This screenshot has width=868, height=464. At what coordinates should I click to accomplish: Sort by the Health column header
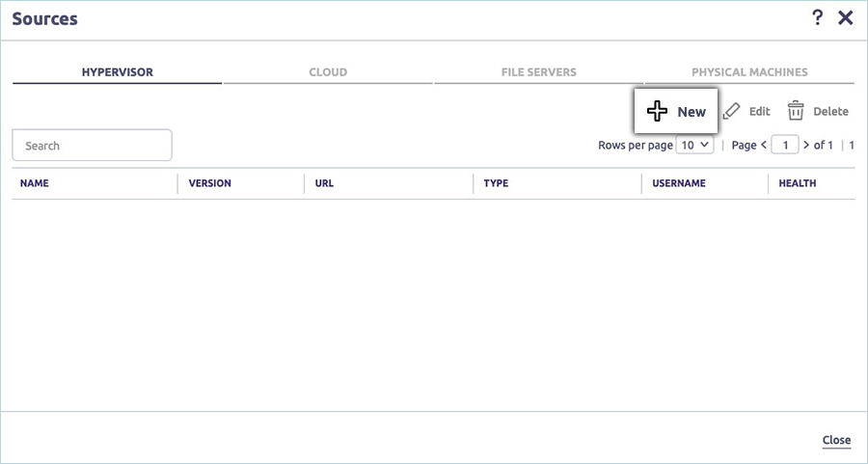pyautogui.click(x=797, y=183)
